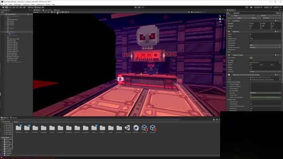Open the Layer dropdown in Inspector

pos(271,16)
